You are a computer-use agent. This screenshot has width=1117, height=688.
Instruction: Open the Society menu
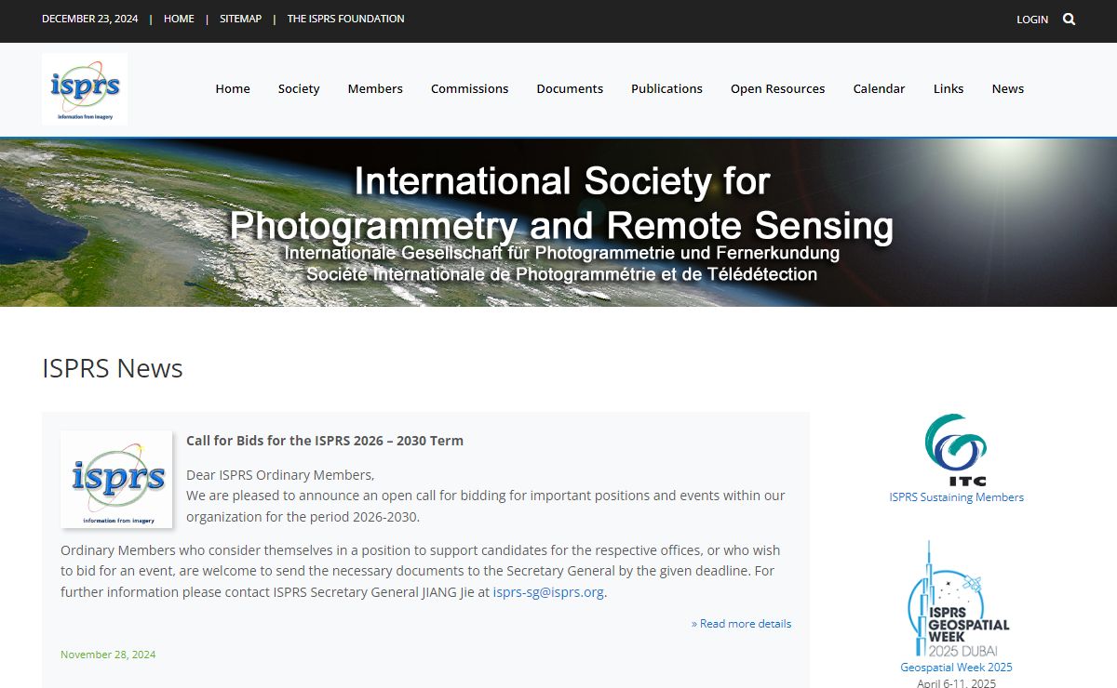coord(299,89)
